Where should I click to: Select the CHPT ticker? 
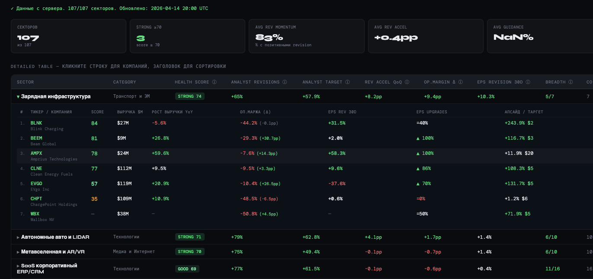pyautogui.click(x=36, y=199)
